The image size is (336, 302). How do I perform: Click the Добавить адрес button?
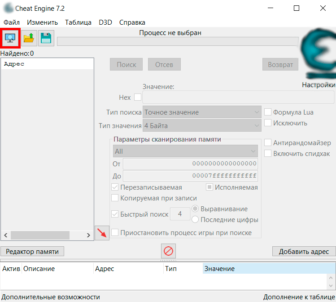[x=304, y=251]
